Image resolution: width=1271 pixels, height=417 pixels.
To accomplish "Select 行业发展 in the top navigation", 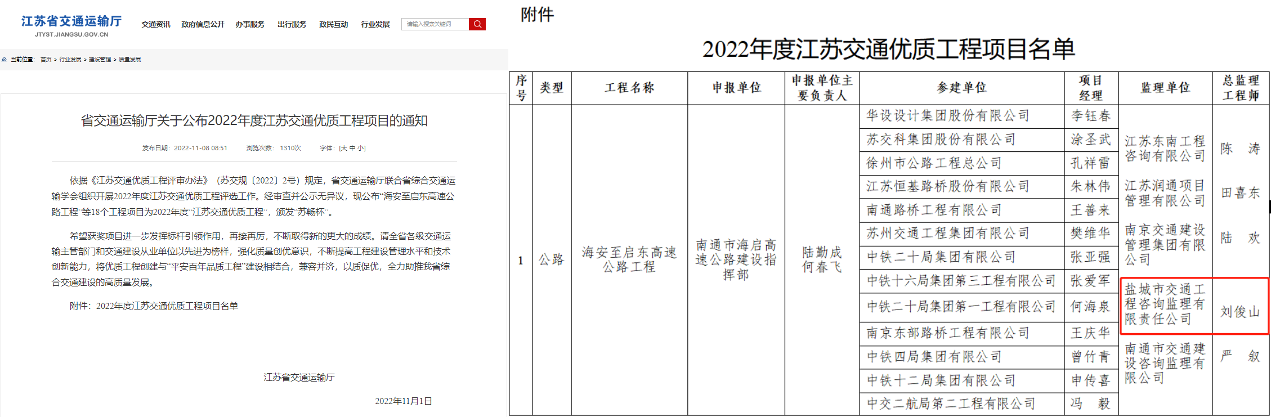I will tap(375, 24).
